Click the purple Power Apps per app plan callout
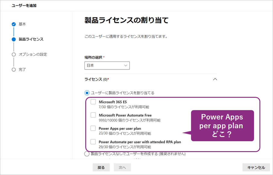Viewport: 273px width, 175px height. [x=222, y=126]
